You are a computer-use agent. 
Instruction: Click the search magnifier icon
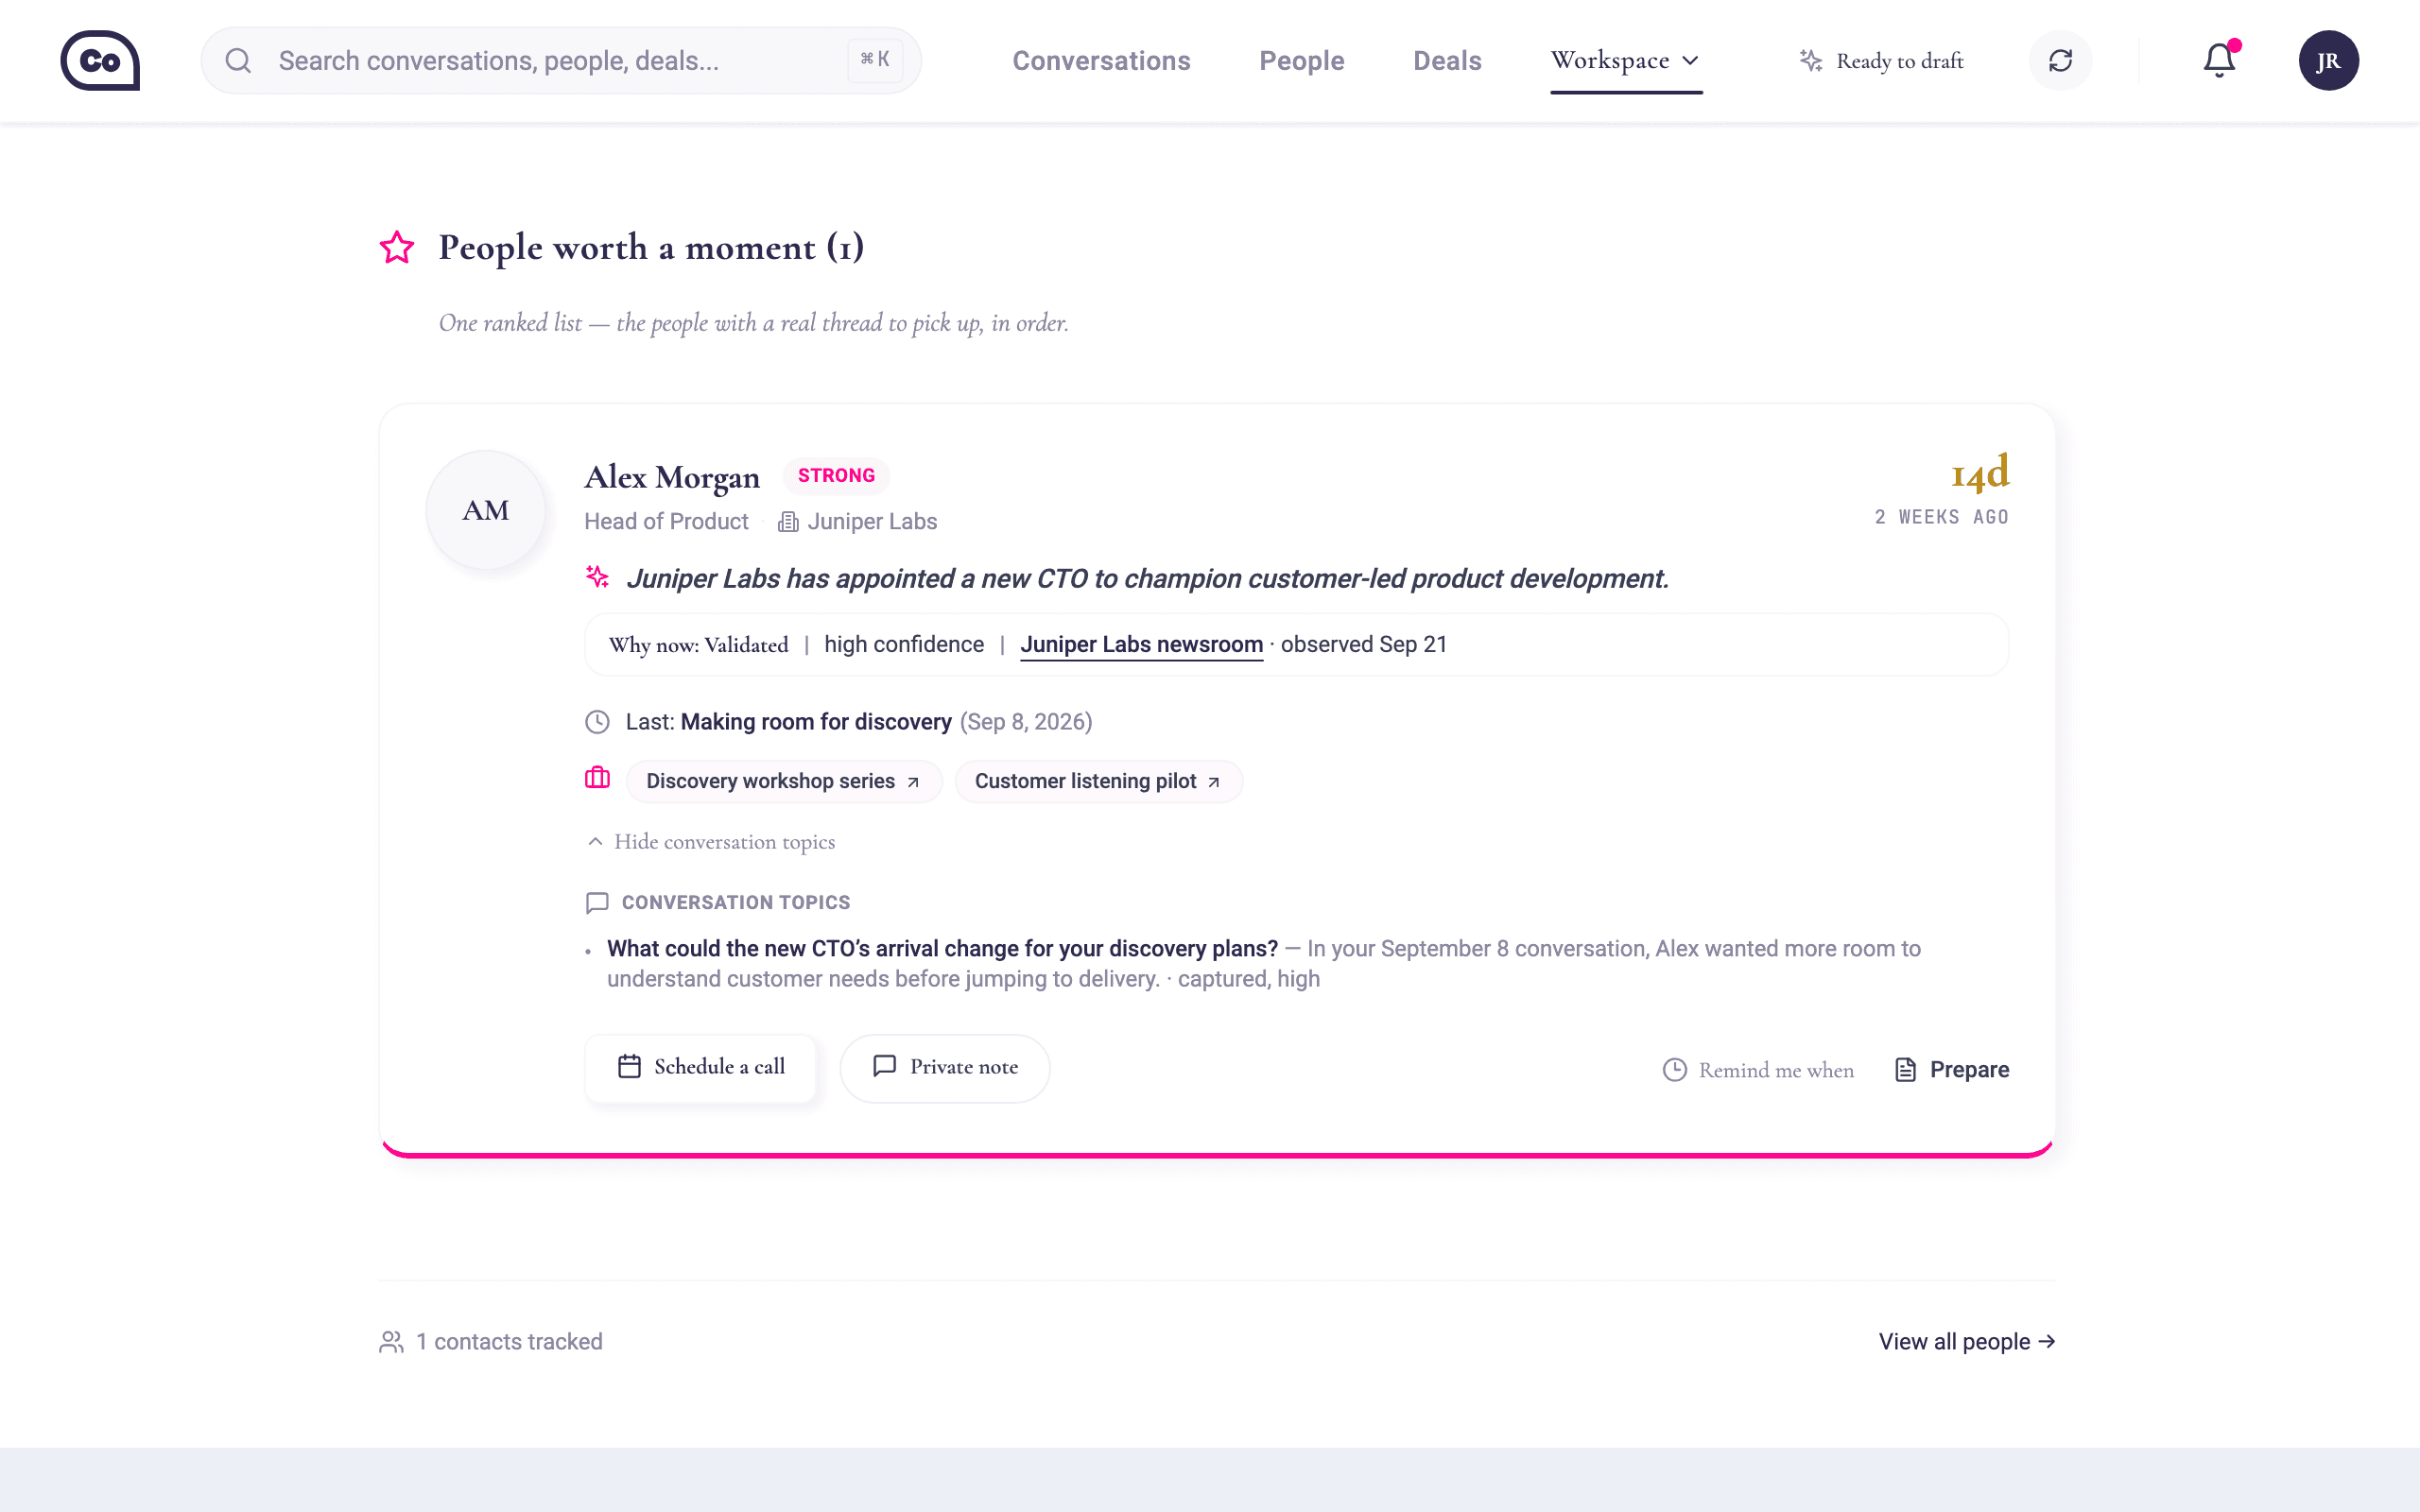coord(238,61)
